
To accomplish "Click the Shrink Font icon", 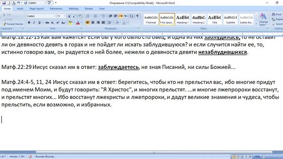I will 74,16.
